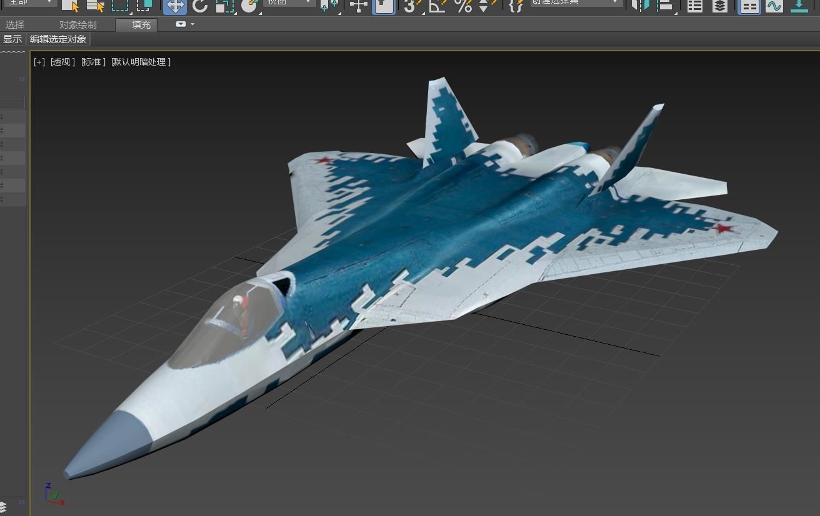Enable Angle Snap toggle

click(437, 7)
